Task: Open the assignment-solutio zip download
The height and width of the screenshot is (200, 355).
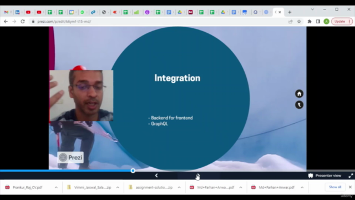Action: point(154,187)
